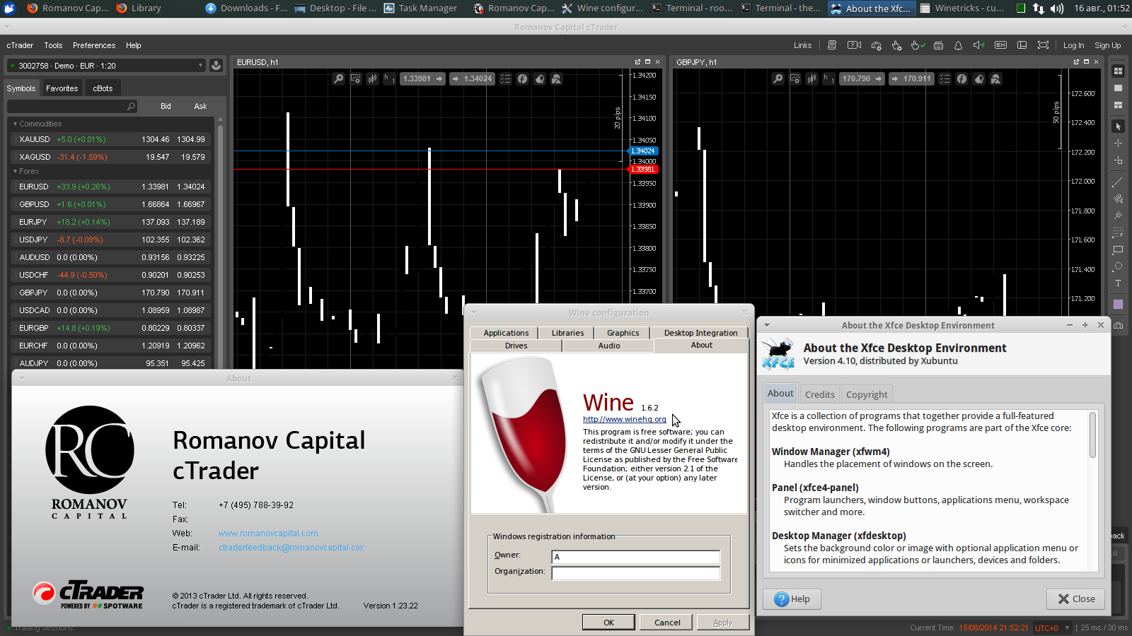The image size is (1132, 636).
Task: Click Log In
Action: pyautogui.click(x=1073, y=45)
